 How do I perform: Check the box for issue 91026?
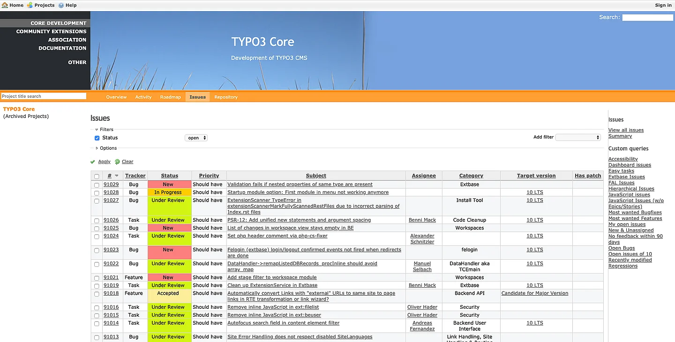point(97,220)
